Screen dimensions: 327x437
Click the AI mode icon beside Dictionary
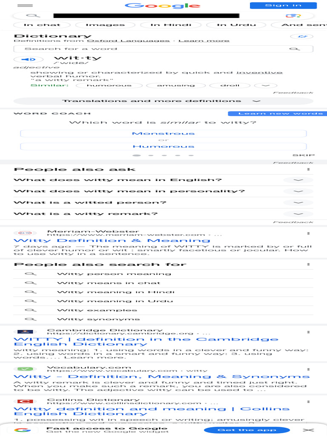(301, 37)
